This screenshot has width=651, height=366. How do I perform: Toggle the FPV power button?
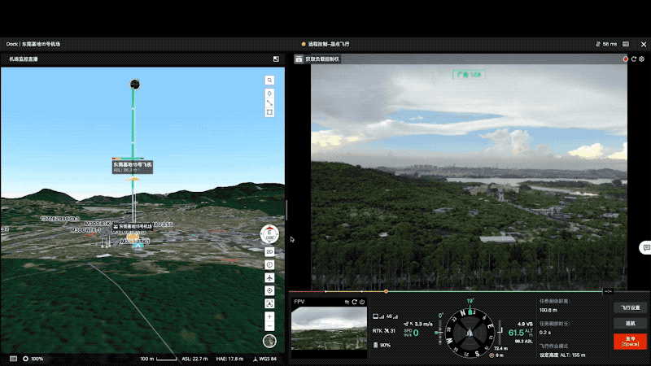click(362, 302)
